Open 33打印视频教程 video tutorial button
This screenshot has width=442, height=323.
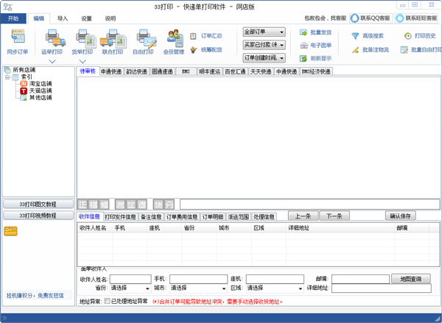pyautogui.click(x=38, y=216)
